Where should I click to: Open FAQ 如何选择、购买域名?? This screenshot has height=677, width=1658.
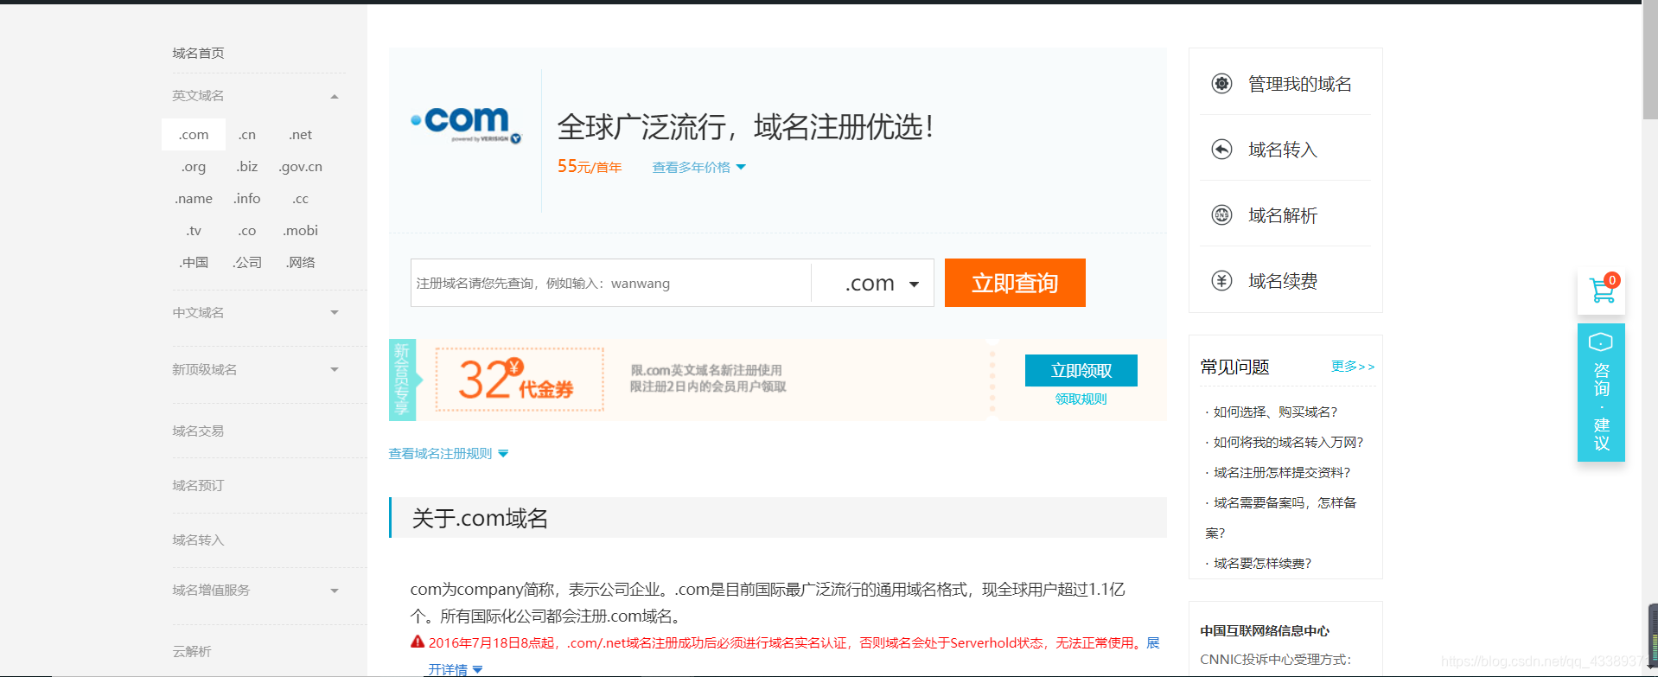coord(1275,412)
